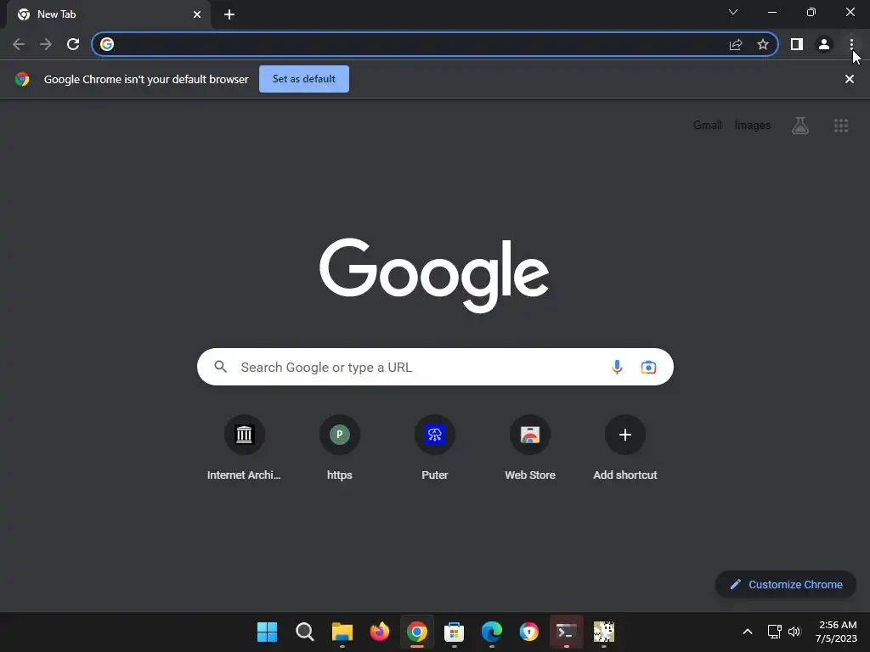Open Search Labs flask icon
The width and height of the screenshot is (870, 652).
pyautogui.click(x=800, y=126)
